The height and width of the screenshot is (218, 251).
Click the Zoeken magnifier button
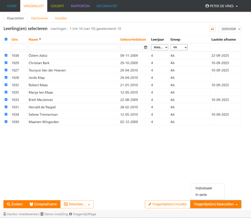click(15, 204)
